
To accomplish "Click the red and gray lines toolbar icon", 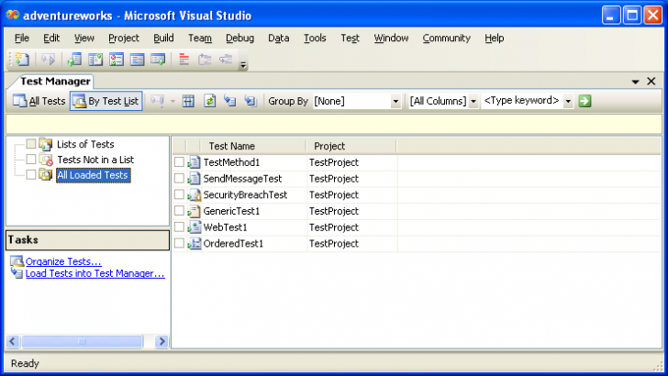I will point(184,60).
